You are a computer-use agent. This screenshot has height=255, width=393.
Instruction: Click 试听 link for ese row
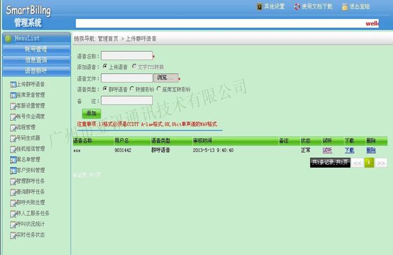point(327,150)
